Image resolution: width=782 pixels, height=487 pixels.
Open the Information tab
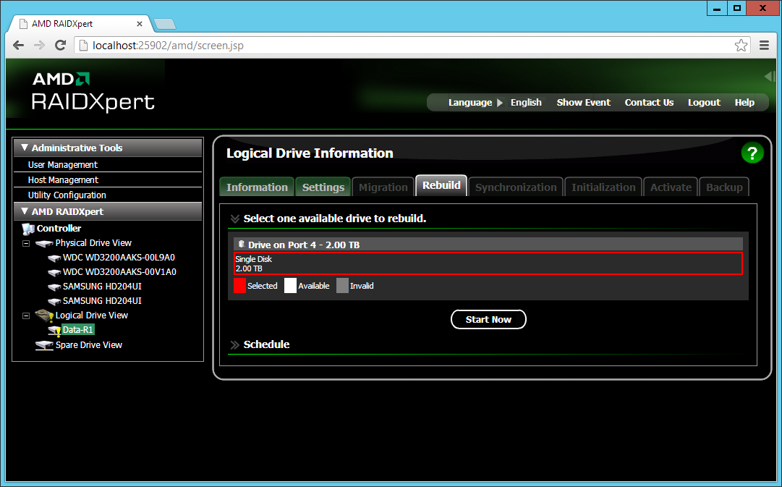click(257, 187)
